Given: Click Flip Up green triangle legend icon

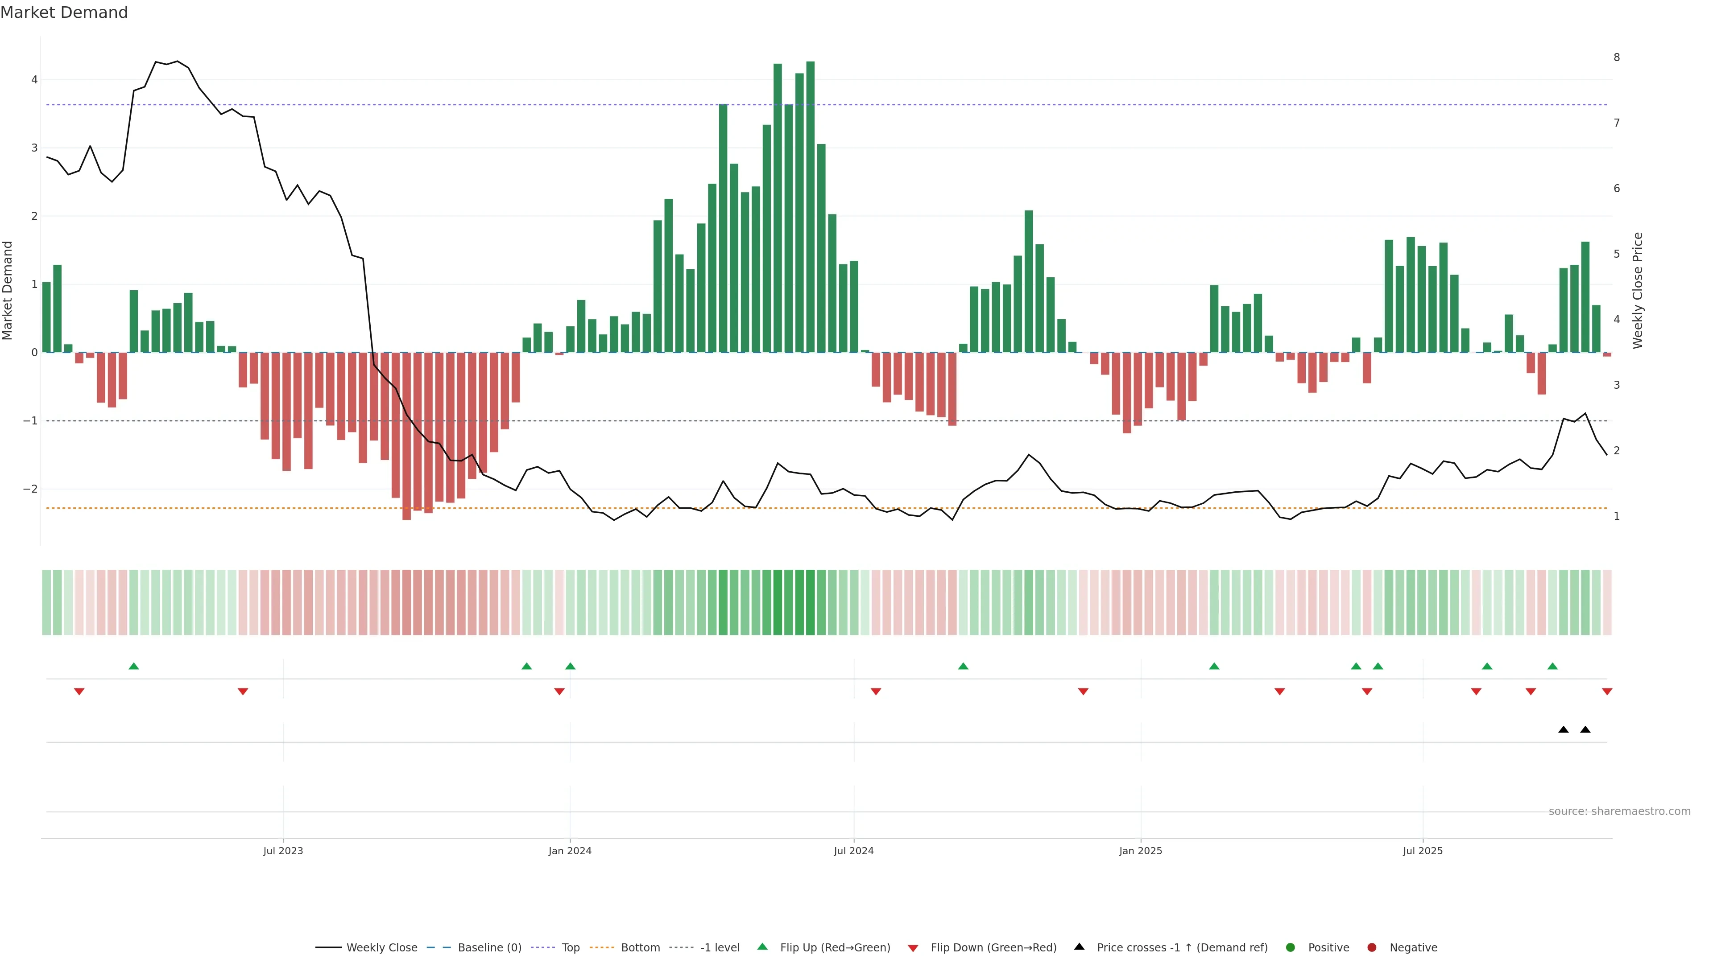Looking at the screenshot, I should (x=763, y=947).
